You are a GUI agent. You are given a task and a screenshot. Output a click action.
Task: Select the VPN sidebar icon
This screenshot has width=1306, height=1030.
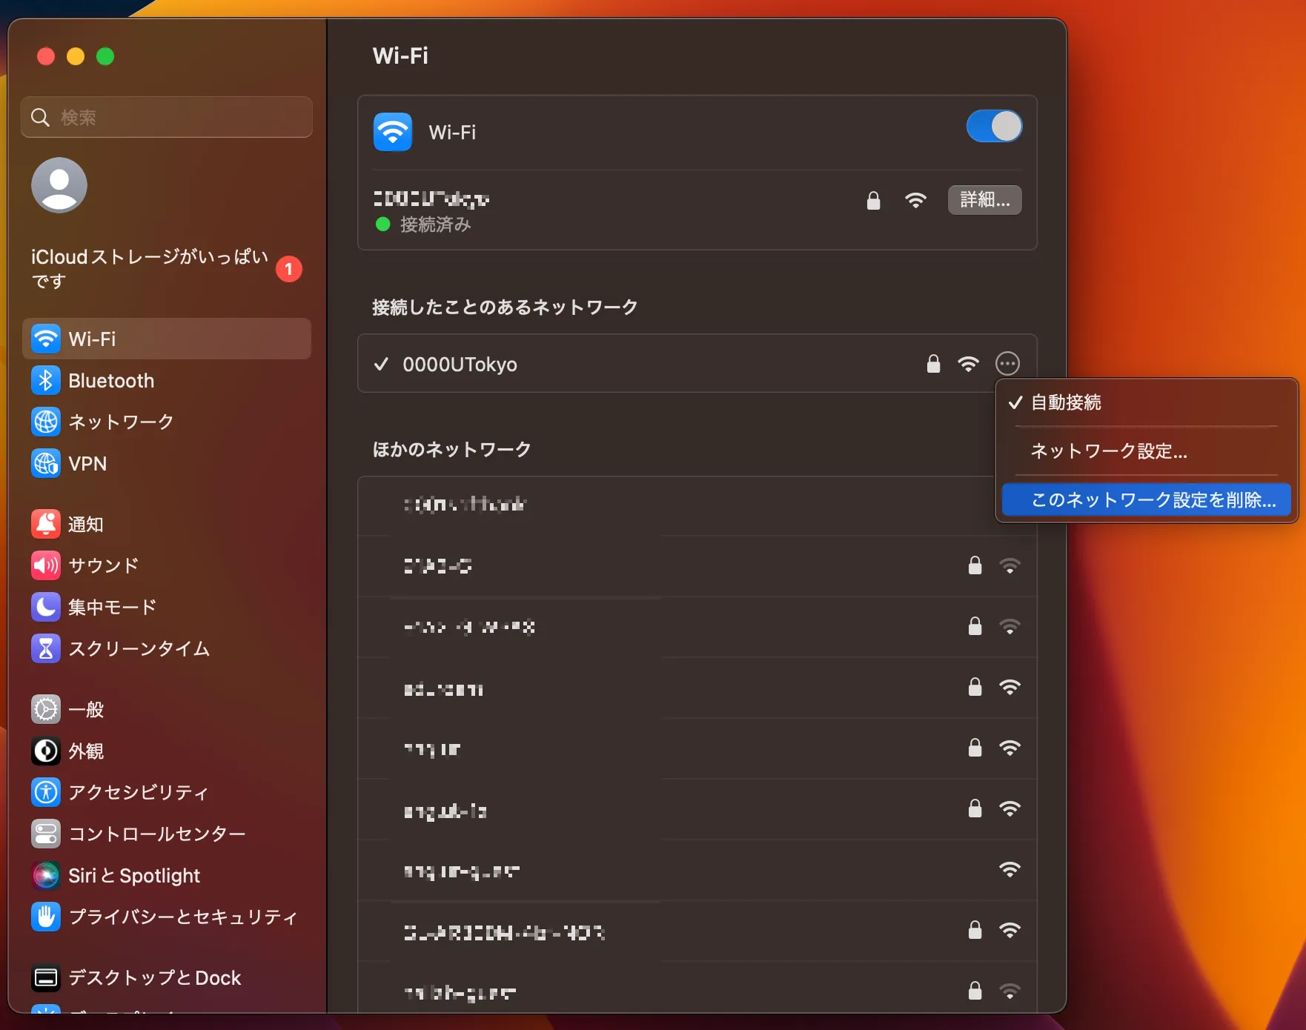(46, 463)
